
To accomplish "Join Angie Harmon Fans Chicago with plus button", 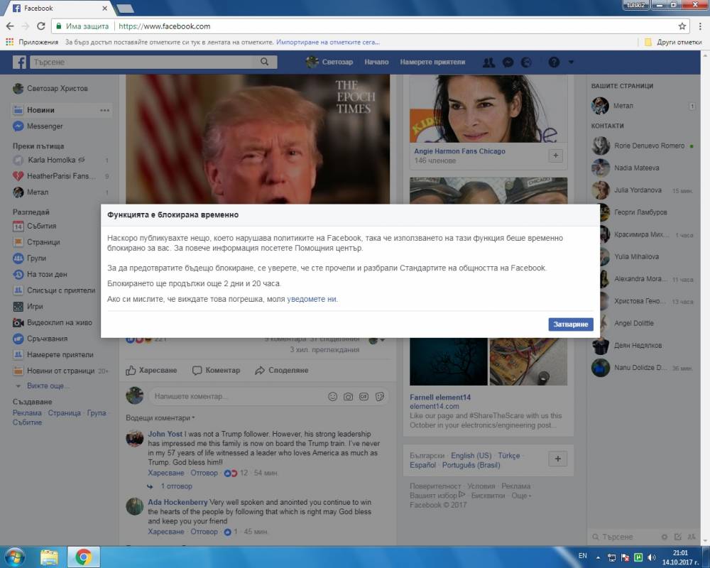I will (x=555, y=155).
